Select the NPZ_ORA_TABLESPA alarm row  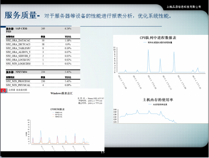[x=43, y=48]
